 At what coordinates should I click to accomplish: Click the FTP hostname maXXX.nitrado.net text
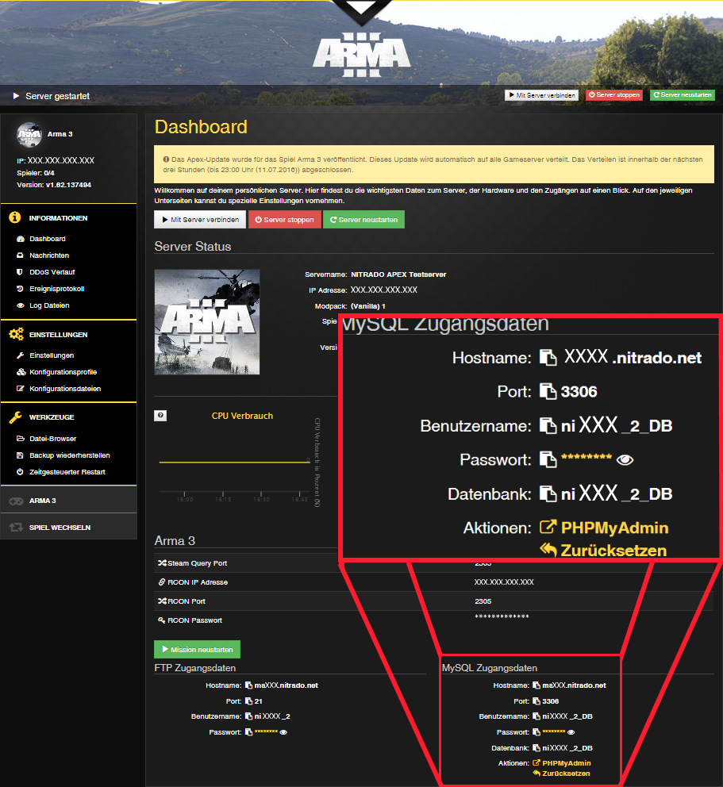point(287,685)
